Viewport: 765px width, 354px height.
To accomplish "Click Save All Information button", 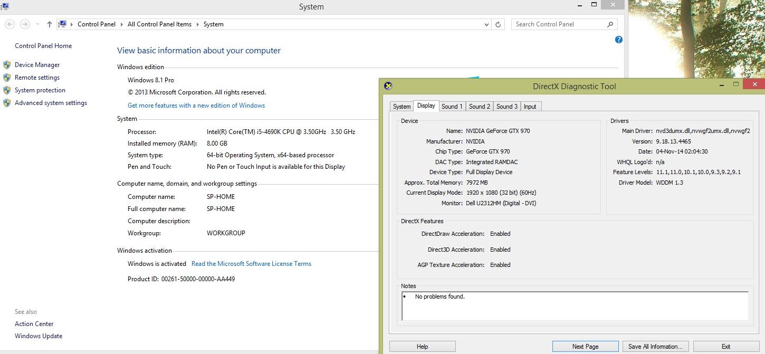I will (655, 347).
